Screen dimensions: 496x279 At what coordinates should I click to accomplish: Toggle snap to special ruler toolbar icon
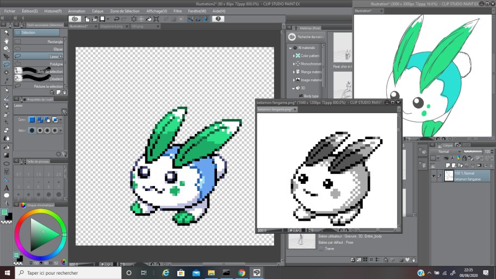coord(198,19)
